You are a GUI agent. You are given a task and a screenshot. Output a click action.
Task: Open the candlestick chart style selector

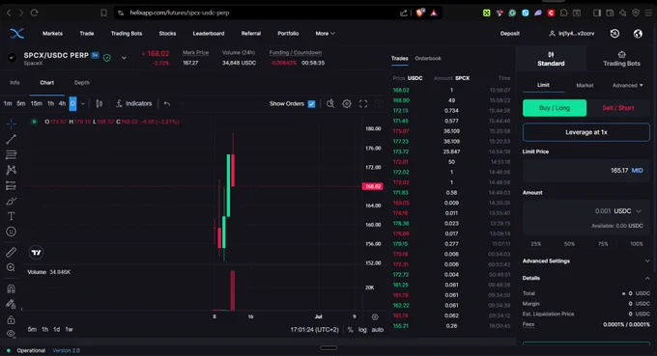click(100, 104)
